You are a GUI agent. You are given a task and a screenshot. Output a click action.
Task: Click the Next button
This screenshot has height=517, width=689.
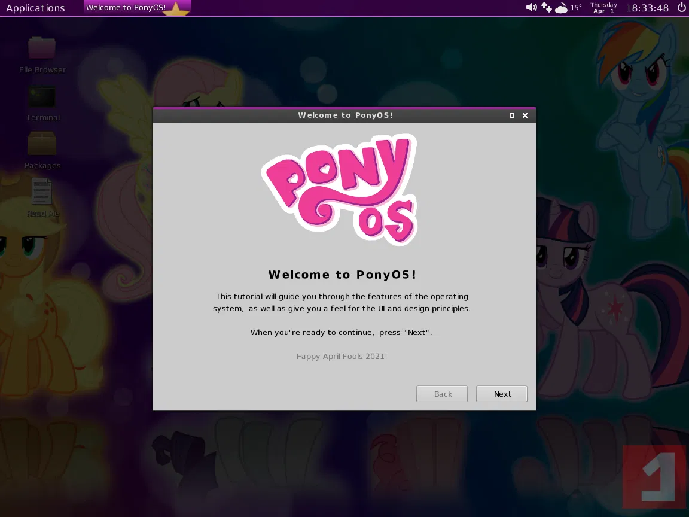coord(501,394)
